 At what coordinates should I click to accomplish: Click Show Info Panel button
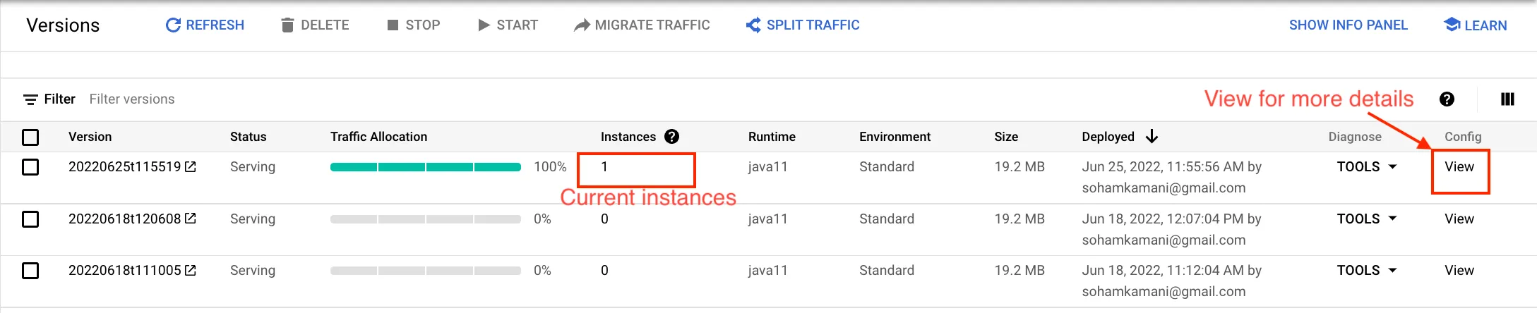[1348, 25]
